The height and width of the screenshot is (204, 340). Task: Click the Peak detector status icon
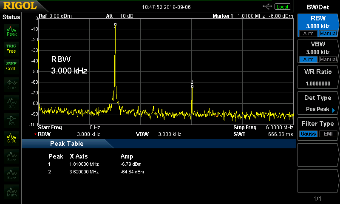click(11, 31)
